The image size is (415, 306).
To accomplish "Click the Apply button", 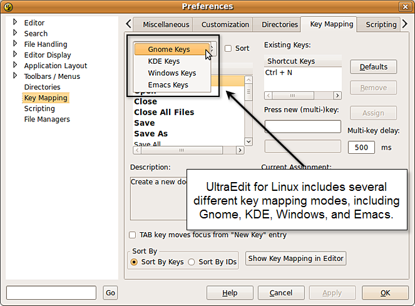I will coord(332,293).
